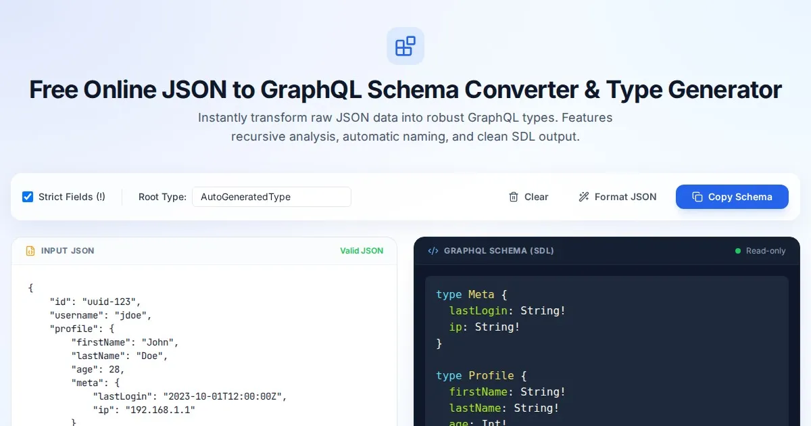Uncheck the Strict Fields checkbox

coord(28,197)
